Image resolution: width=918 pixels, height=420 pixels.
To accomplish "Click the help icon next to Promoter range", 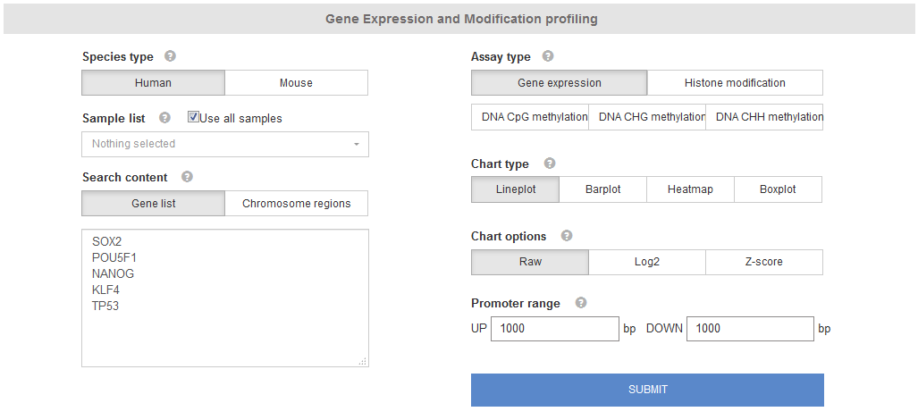I will (581, 303).
